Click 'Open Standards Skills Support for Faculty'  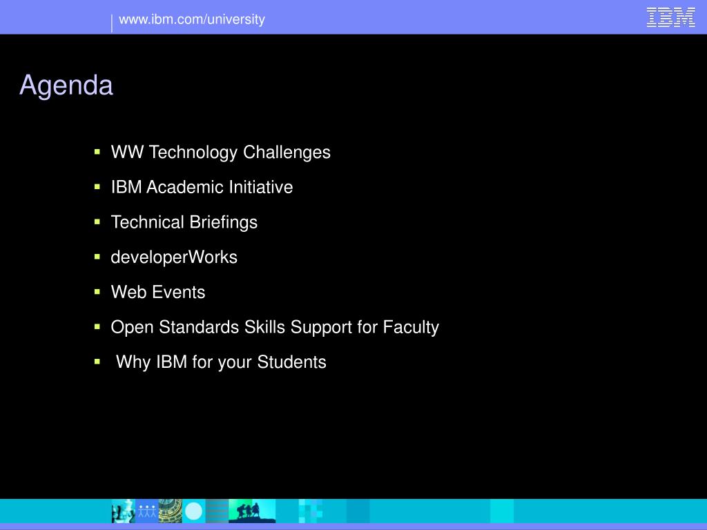point(275,327)
